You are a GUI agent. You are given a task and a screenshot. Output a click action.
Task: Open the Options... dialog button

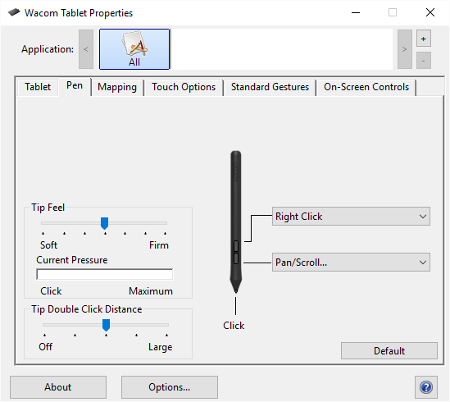tap(170, 387)
